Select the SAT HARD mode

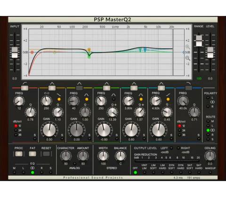coord(199,173)
